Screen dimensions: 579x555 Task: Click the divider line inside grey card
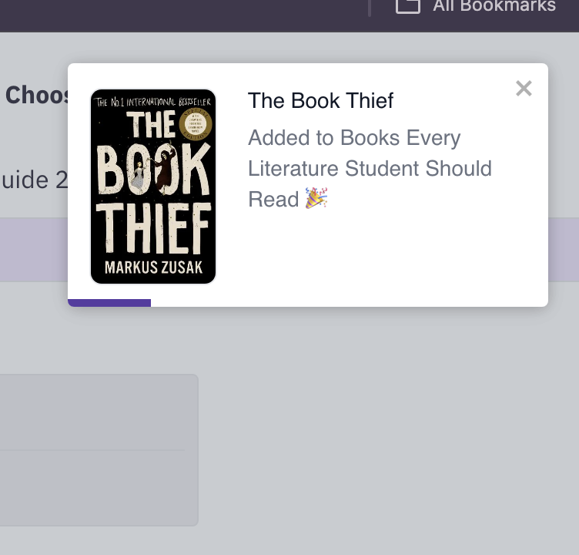[x=92, y=449]
